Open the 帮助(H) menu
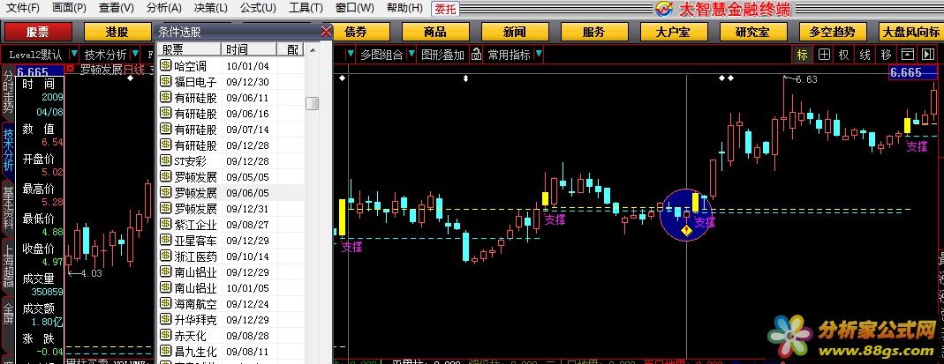 (404, 9)
